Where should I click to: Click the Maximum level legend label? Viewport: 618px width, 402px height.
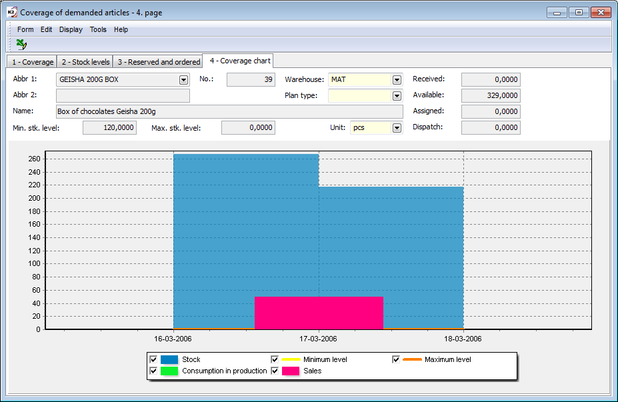(448, 359)
